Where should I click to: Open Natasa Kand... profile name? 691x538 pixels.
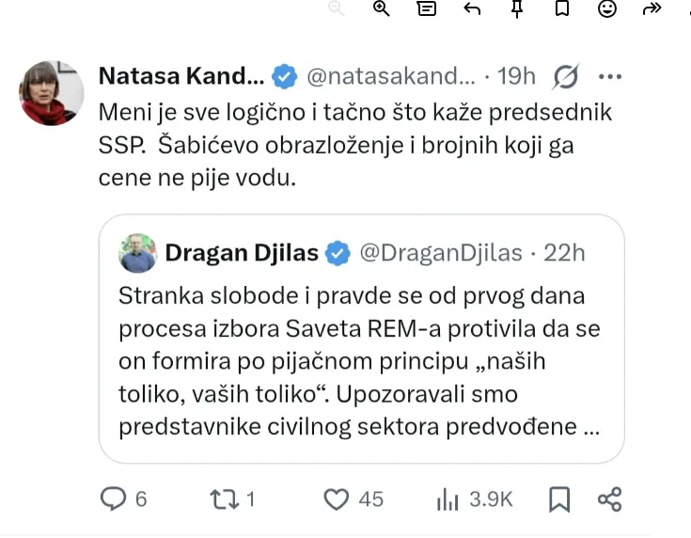coord(181,76)
